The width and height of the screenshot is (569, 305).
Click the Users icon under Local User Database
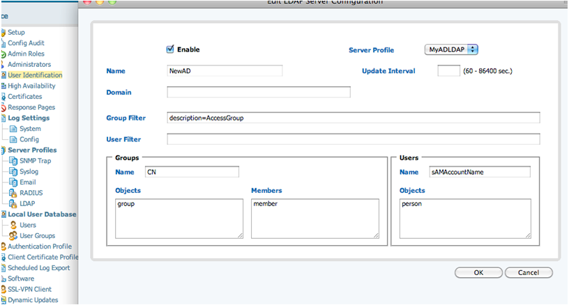pyautogui.click(x=13, y=225)
